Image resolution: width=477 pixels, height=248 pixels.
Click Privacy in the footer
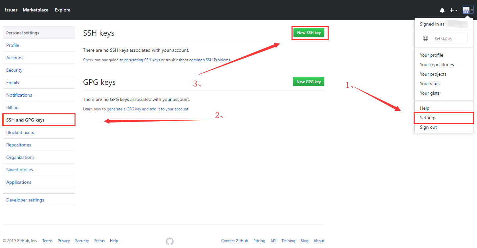pyautogui.click(x=64, y=241)
